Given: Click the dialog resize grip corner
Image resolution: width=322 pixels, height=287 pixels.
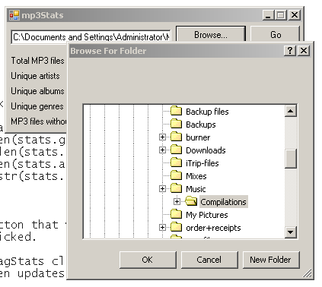Looking at the screenshot, I should (308, 273).
